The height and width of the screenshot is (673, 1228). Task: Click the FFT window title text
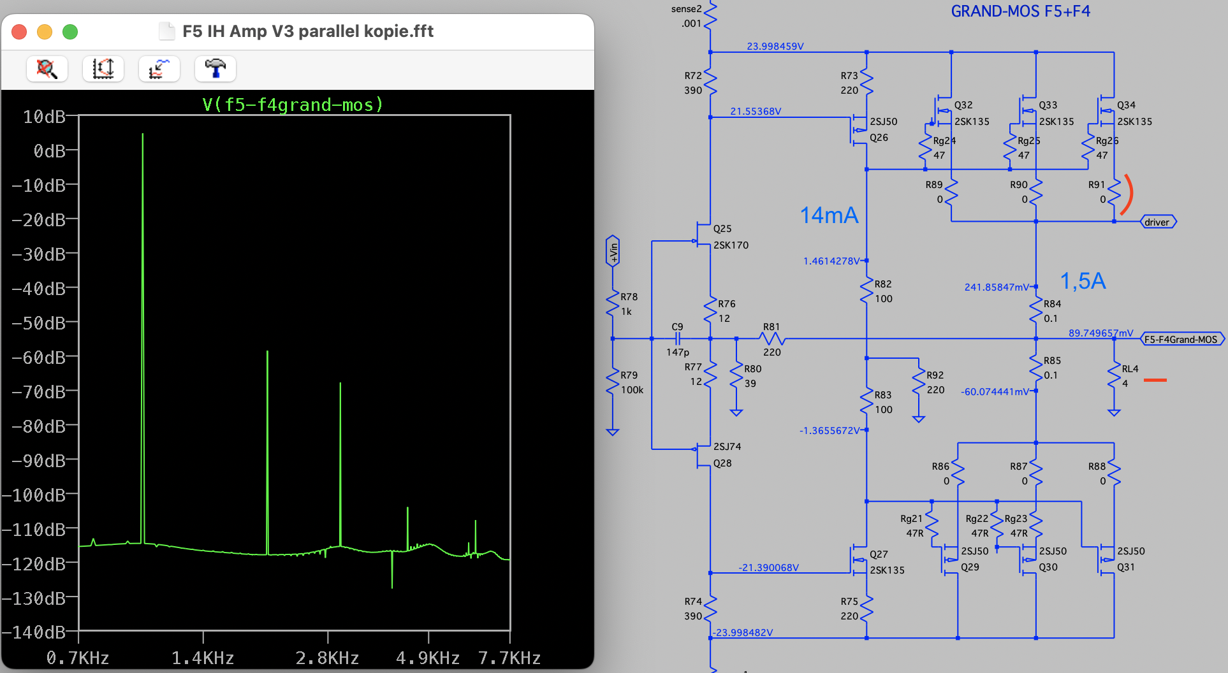pyautogui.click(x=308, y=31)
